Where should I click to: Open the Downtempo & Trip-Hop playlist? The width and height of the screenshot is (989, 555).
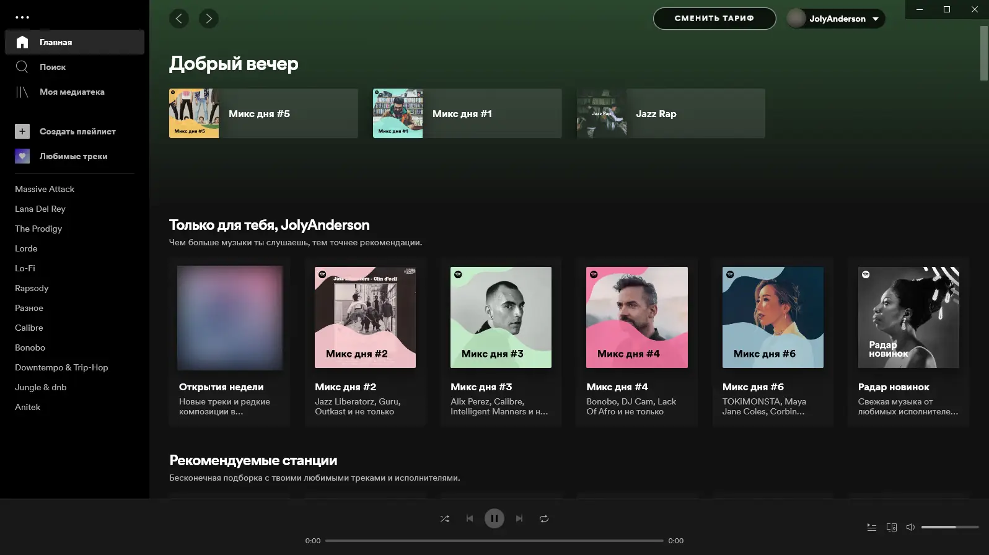pos(61,367)
